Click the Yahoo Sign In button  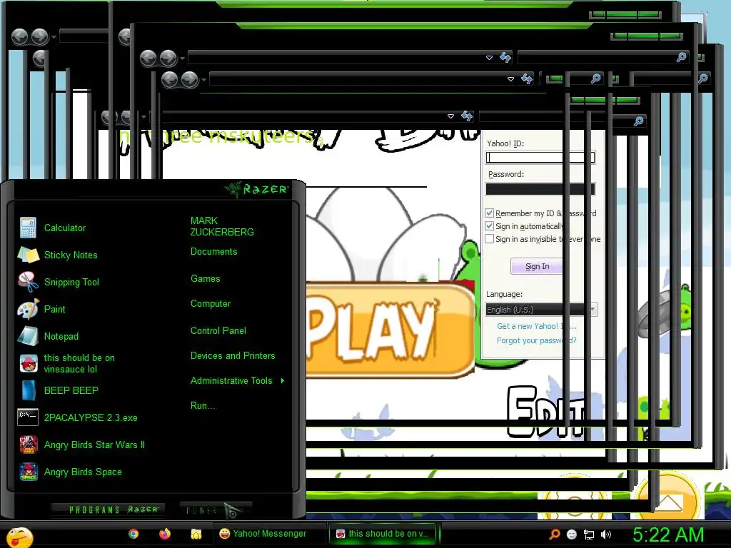click(x=537, y=266)
